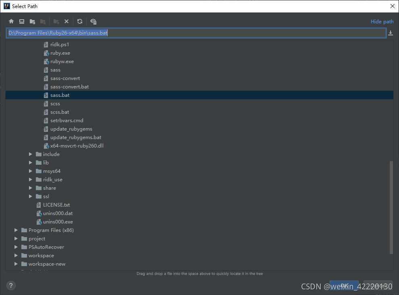This screenshot has height=295, width=399.
Task: Expand the workspace folder arrow
Action: (16, 256)
